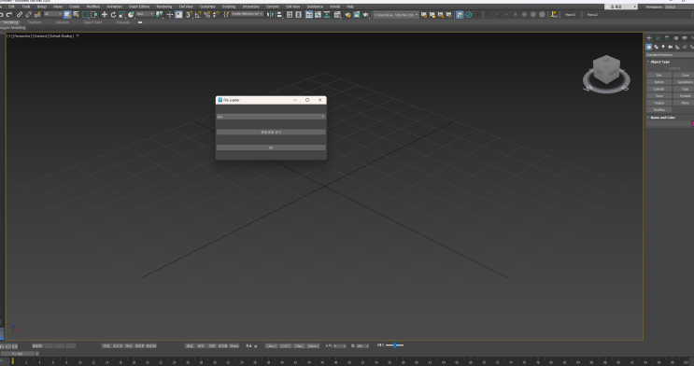Activate the Select and Move tool

pyautogui.click(x=105, y=15)
